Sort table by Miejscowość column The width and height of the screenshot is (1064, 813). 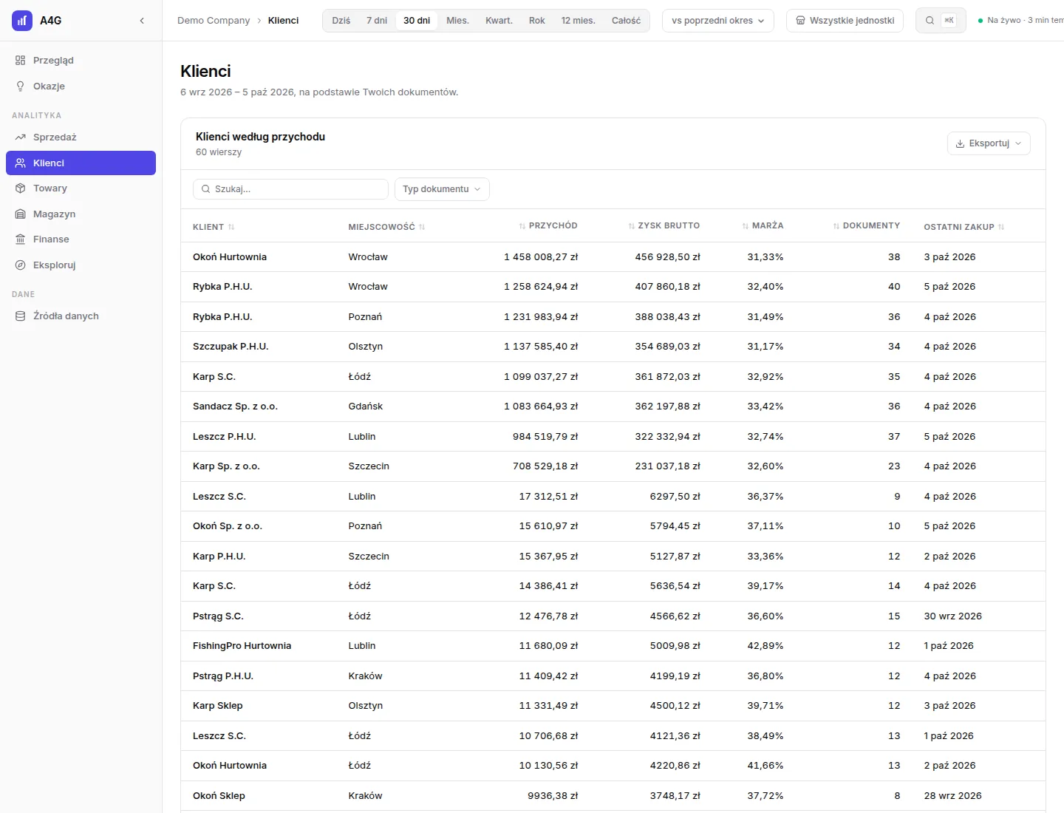pyautogui.click(x=386, y=227)
